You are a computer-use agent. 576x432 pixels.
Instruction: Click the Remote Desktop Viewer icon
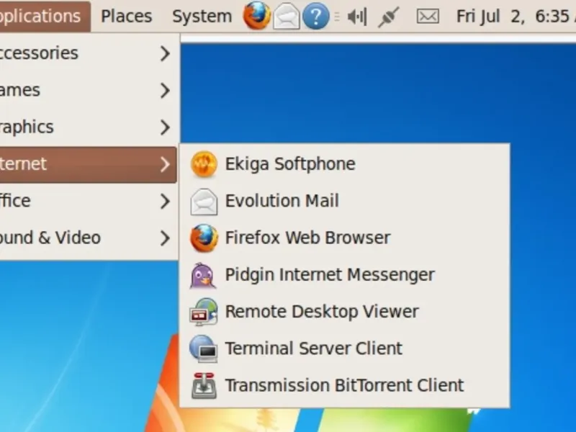204,312
